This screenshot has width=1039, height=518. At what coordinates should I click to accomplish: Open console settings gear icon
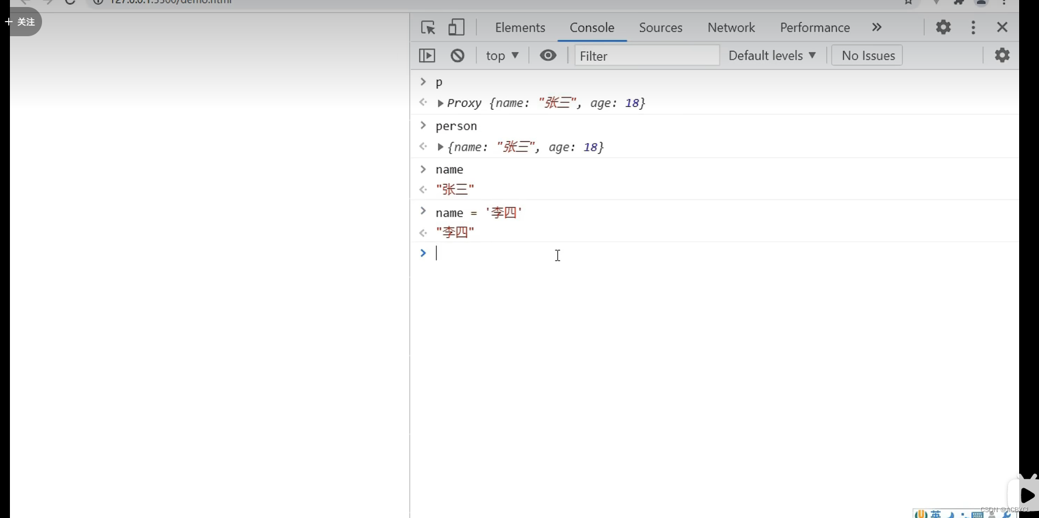[1002, 55]
